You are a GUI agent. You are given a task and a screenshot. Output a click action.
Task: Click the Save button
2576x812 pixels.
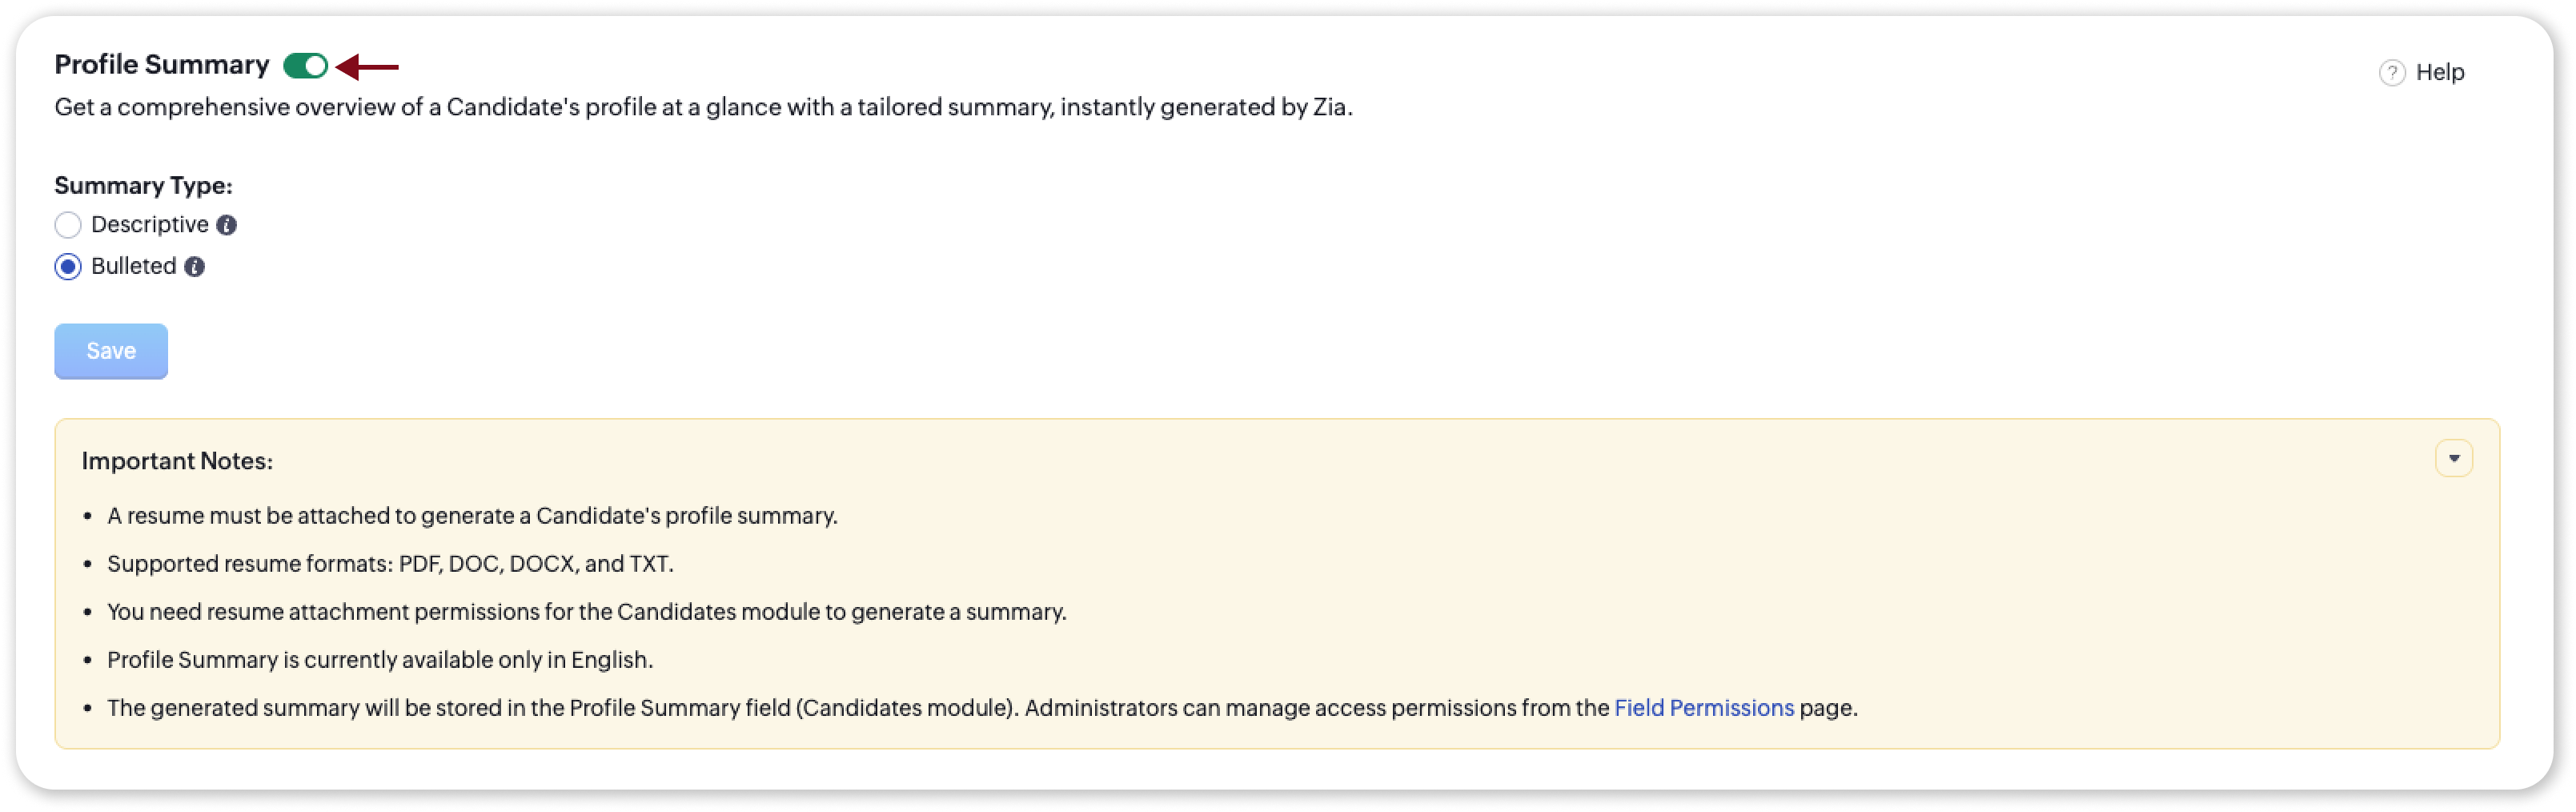pyautogui.click(x=111, y=351)
